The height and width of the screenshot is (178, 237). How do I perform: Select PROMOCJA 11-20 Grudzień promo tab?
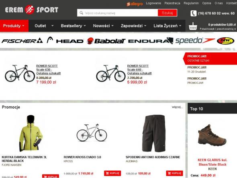(197, 69)
